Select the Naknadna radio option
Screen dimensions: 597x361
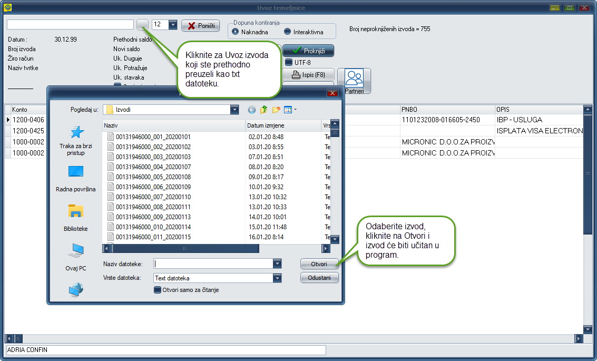(236, 32)
